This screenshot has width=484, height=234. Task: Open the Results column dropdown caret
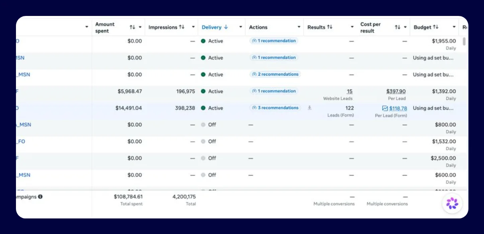352,27
